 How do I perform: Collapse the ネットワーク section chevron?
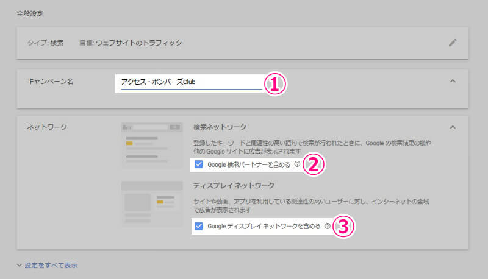pyautogui.click(x=453, y=127)
